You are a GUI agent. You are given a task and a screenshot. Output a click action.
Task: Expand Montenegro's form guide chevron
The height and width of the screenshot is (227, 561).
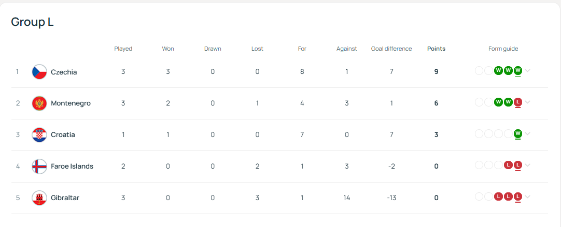coord(528,102)
